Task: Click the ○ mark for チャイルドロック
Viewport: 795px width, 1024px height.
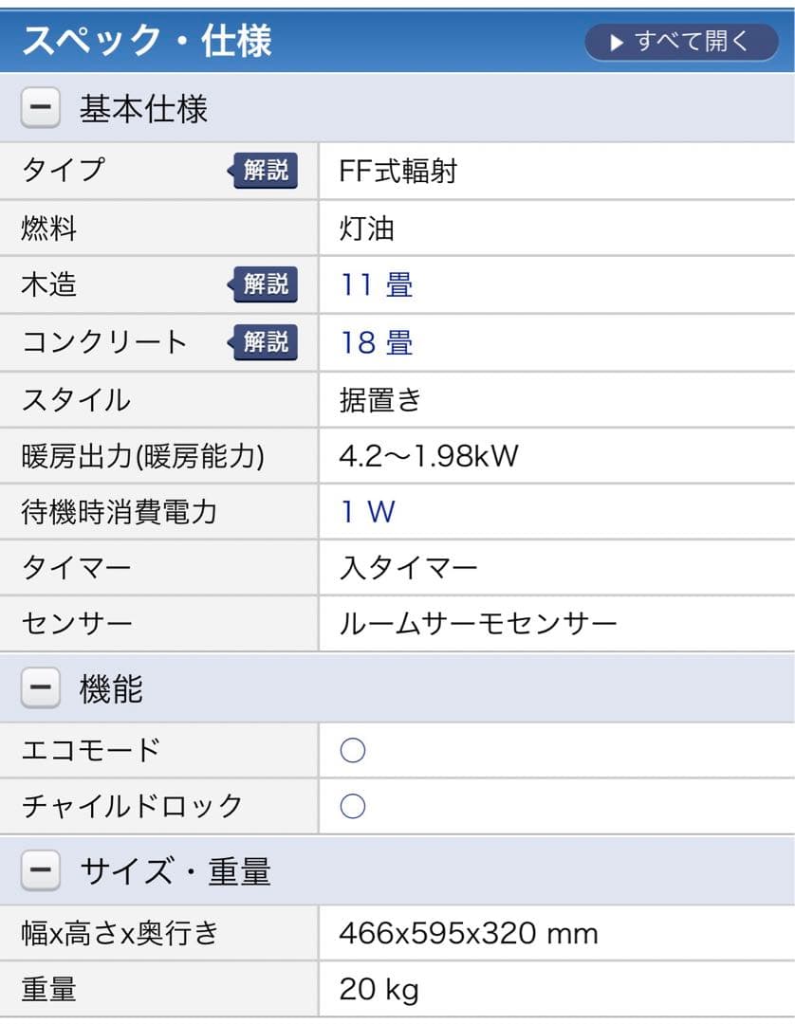Action: pos(353,806)
